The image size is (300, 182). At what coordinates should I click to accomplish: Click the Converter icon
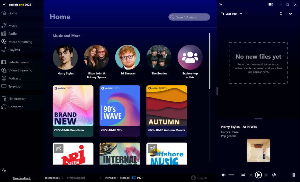coord(4,107)
